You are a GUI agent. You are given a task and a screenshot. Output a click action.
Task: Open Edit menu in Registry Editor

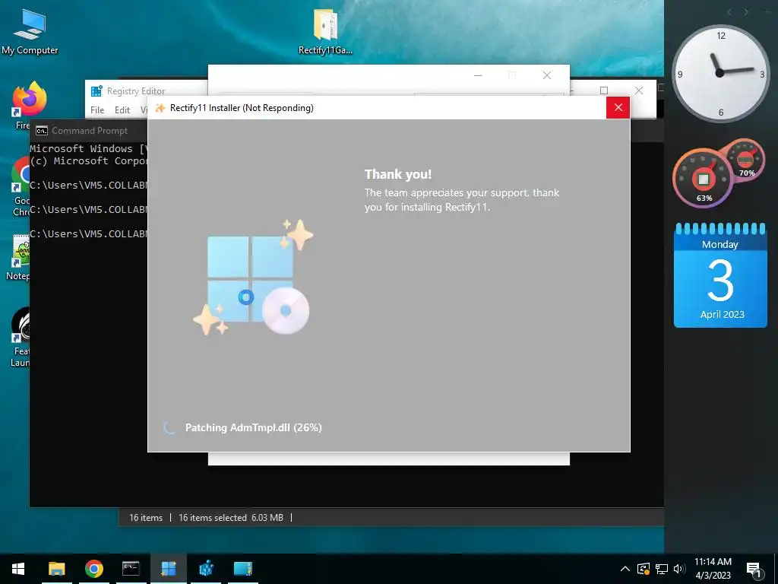pyautogui.click(x=122, y=110)
